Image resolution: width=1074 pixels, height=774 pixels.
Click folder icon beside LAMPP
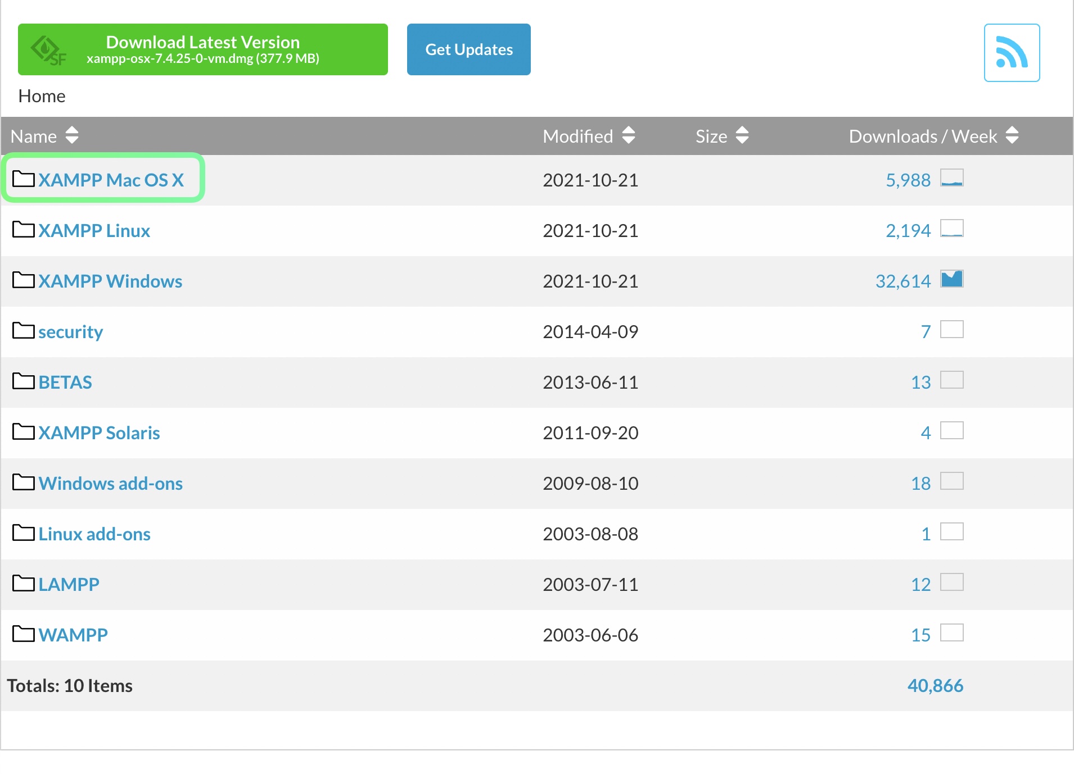[24, 583]
